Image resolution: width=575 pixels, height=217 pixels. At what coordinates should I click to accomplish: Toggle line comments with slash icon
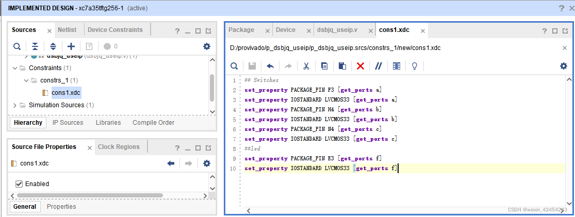(x=379, y=66)
